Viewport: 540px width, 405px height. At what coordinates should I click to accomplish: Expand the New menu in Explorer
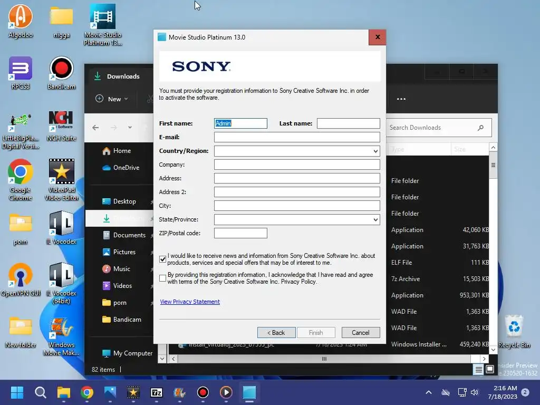point(112,99)
